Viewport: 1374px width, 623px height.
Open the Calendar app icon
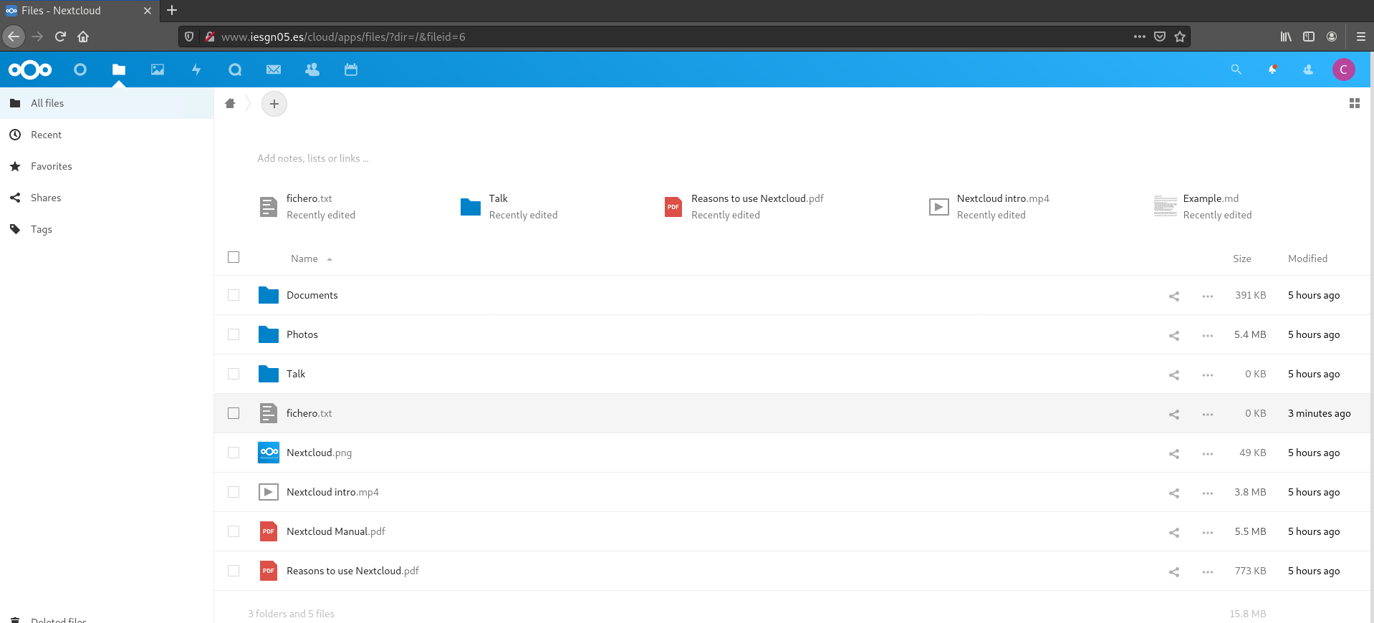pyautogui.click(x=351, y=69)
